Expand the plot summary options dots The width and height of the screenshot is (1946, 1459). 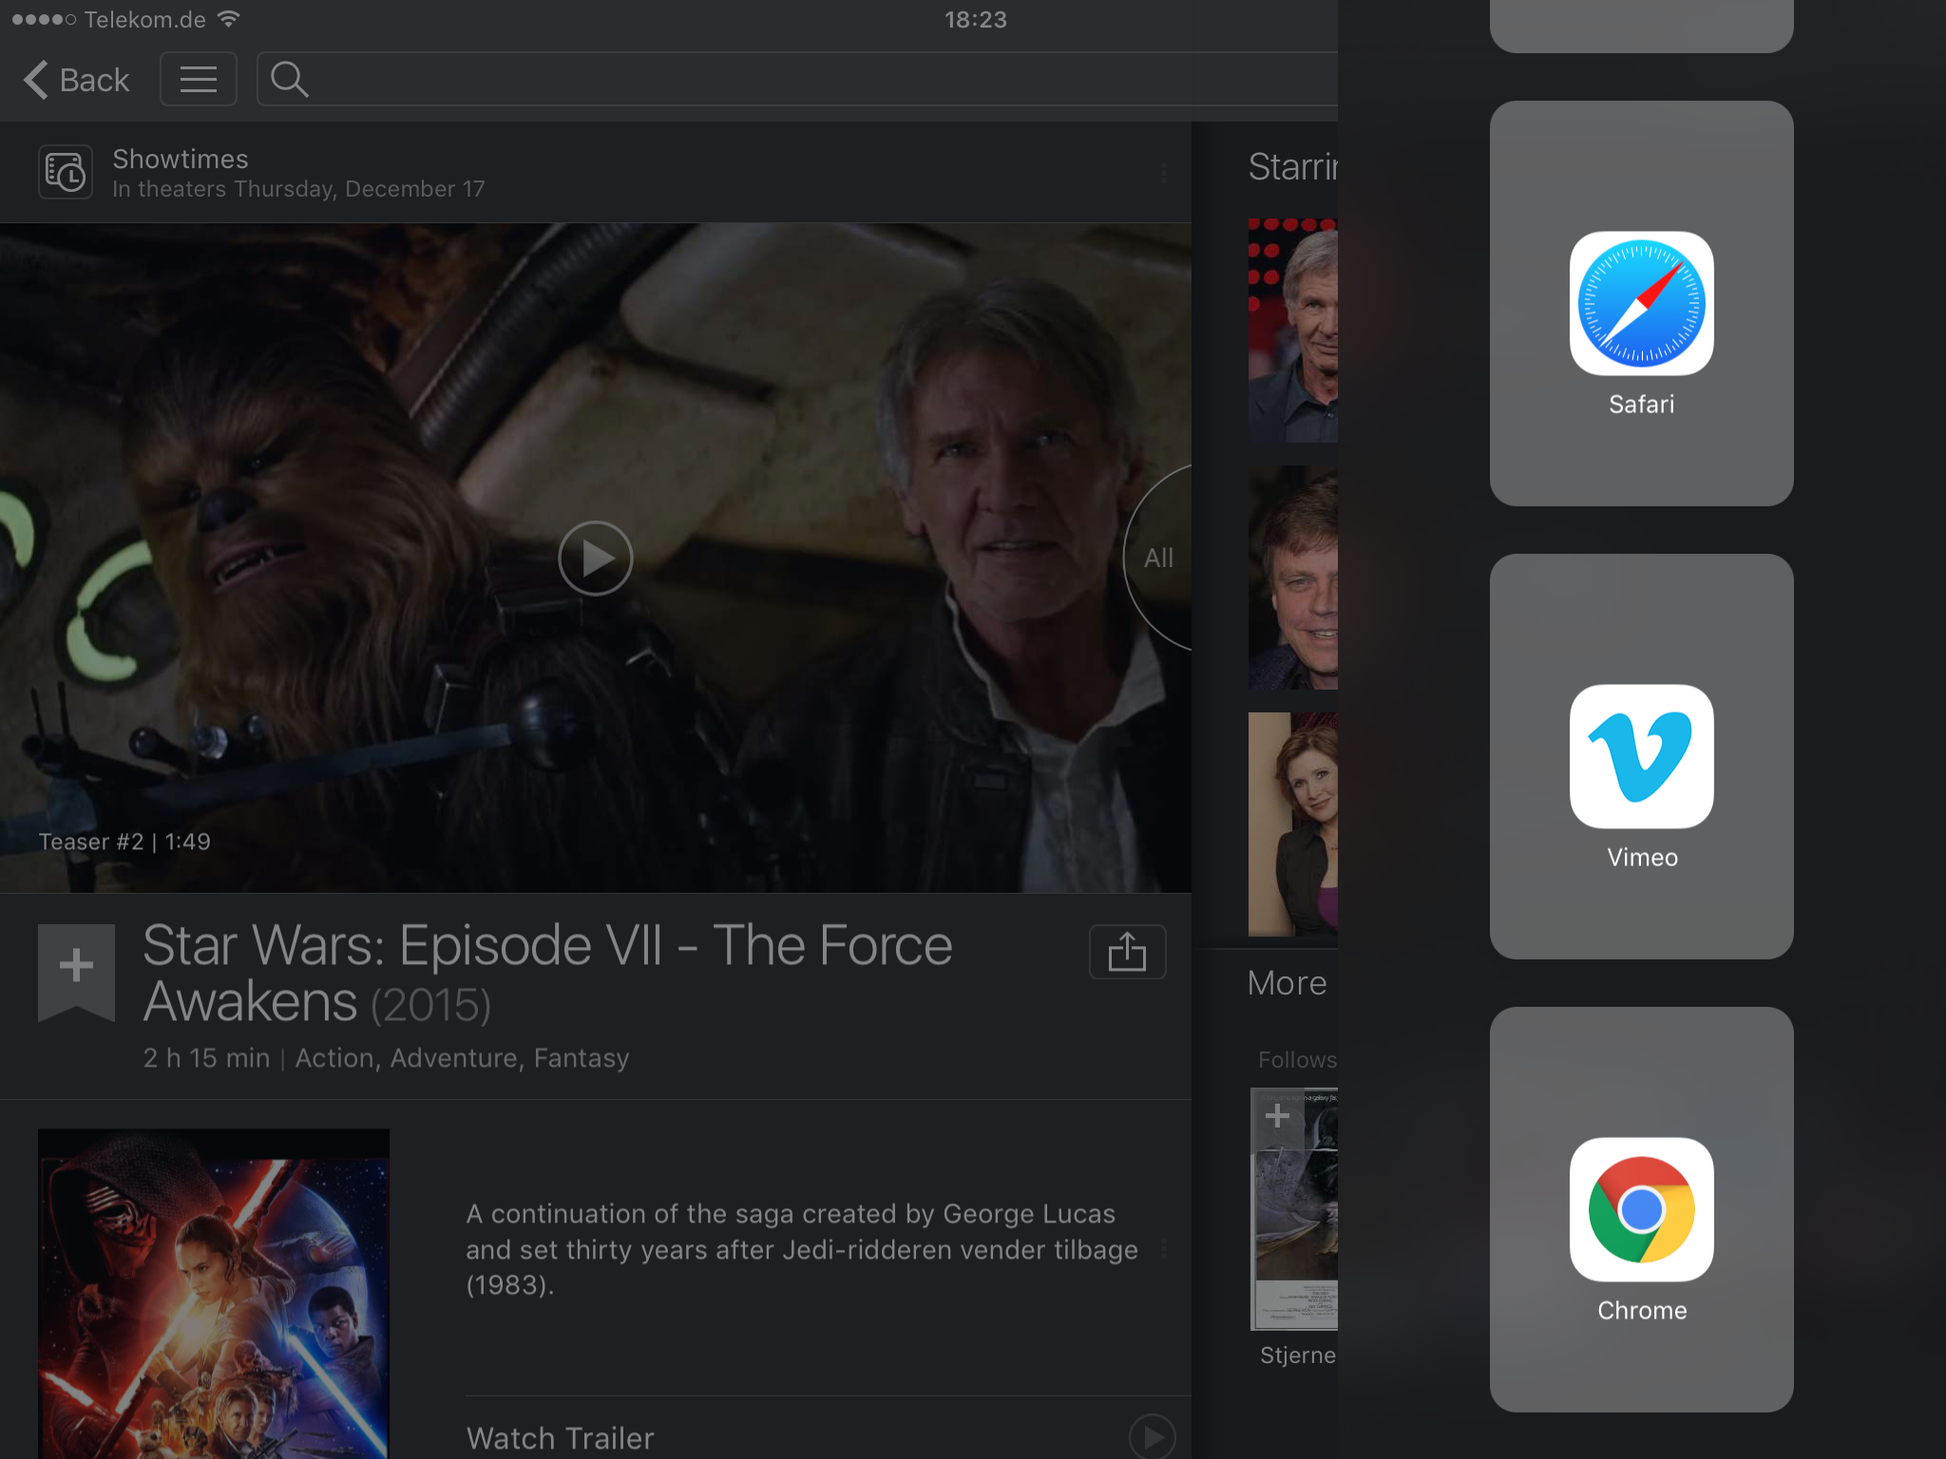coord(1163,1249)
